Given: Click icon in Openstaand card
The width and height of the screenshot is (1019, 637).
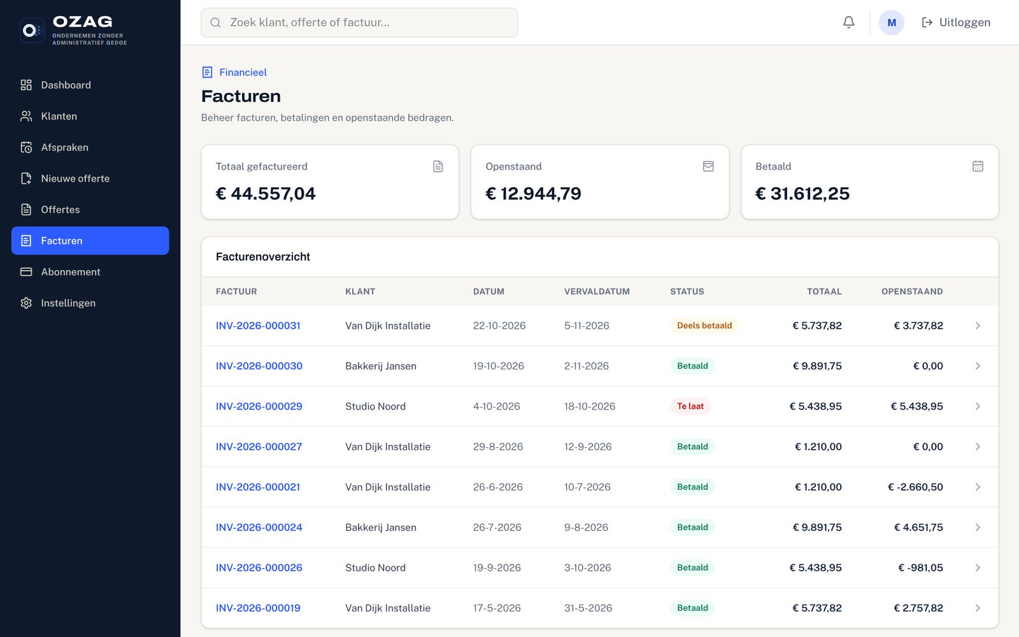Looking at the screenshot, I should (x=708, y=166).
